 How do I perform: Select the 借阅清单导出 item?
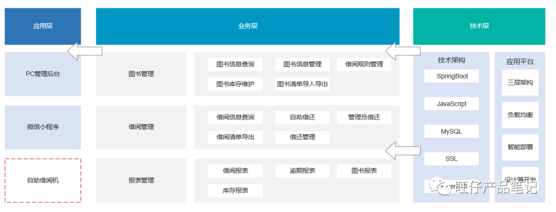tap(235, 137)
